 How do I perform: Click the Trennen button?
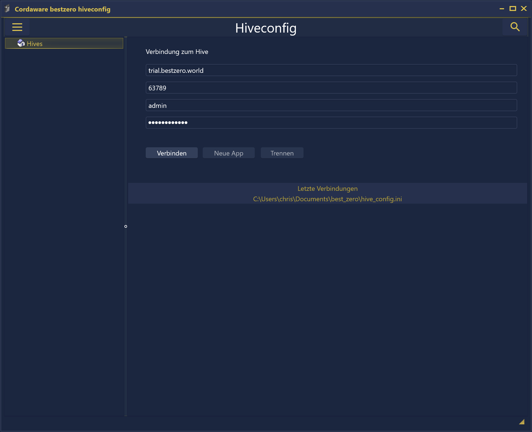(x=282, y=153)
